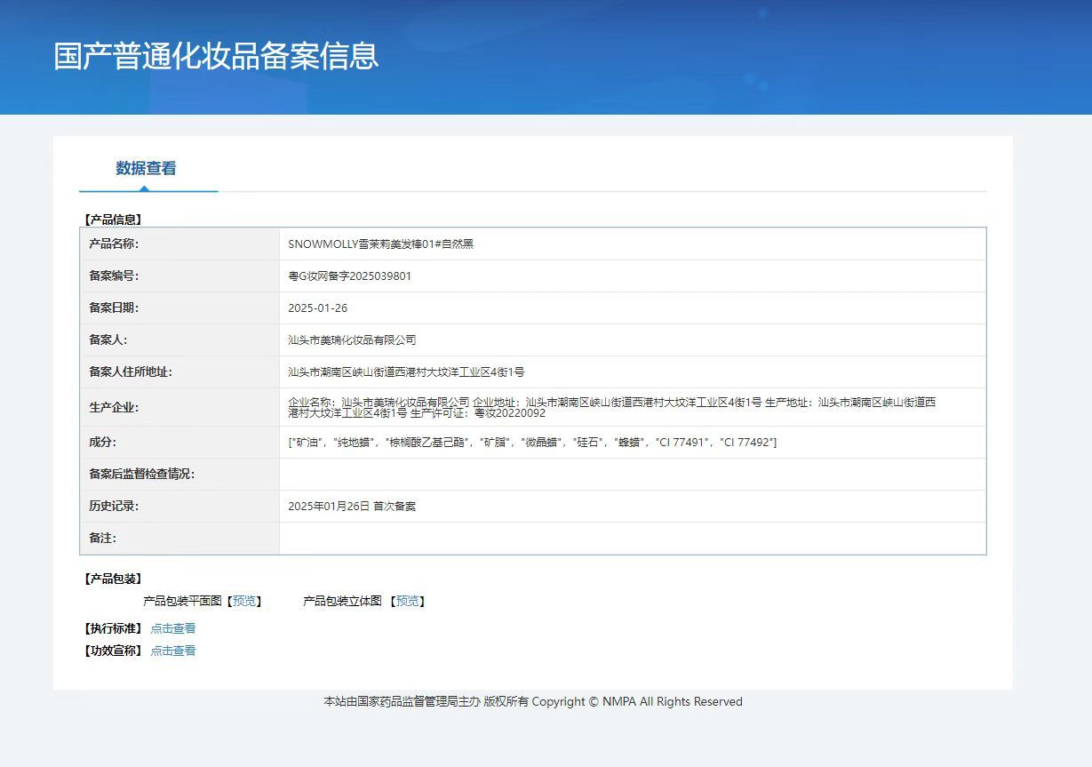Select the 生产企业 details text
1092x767 pixels.
tap(612, 407)
